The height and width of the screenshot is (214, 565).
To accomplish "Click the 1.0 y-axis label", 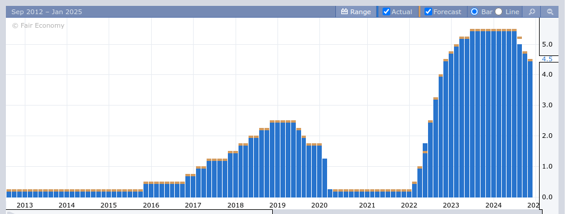I will click(x=547, y=166).
